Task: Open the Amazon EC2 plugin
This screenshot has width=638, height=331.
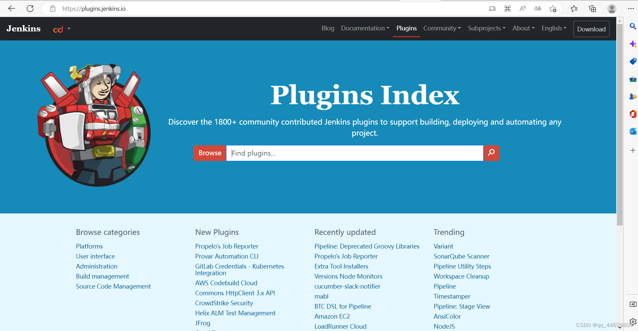Action: [x=332, y=316]
